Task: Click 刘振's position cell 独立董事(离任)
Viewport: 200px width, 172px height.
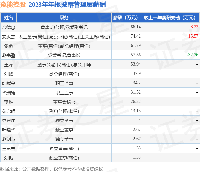Action: coord(64,158)
